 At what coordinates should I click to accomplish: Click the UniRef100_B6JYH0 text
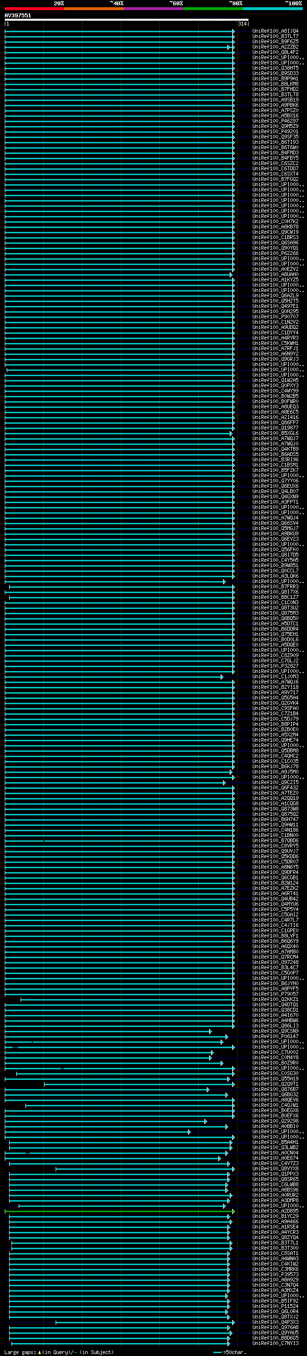click(x=275, y=983)
